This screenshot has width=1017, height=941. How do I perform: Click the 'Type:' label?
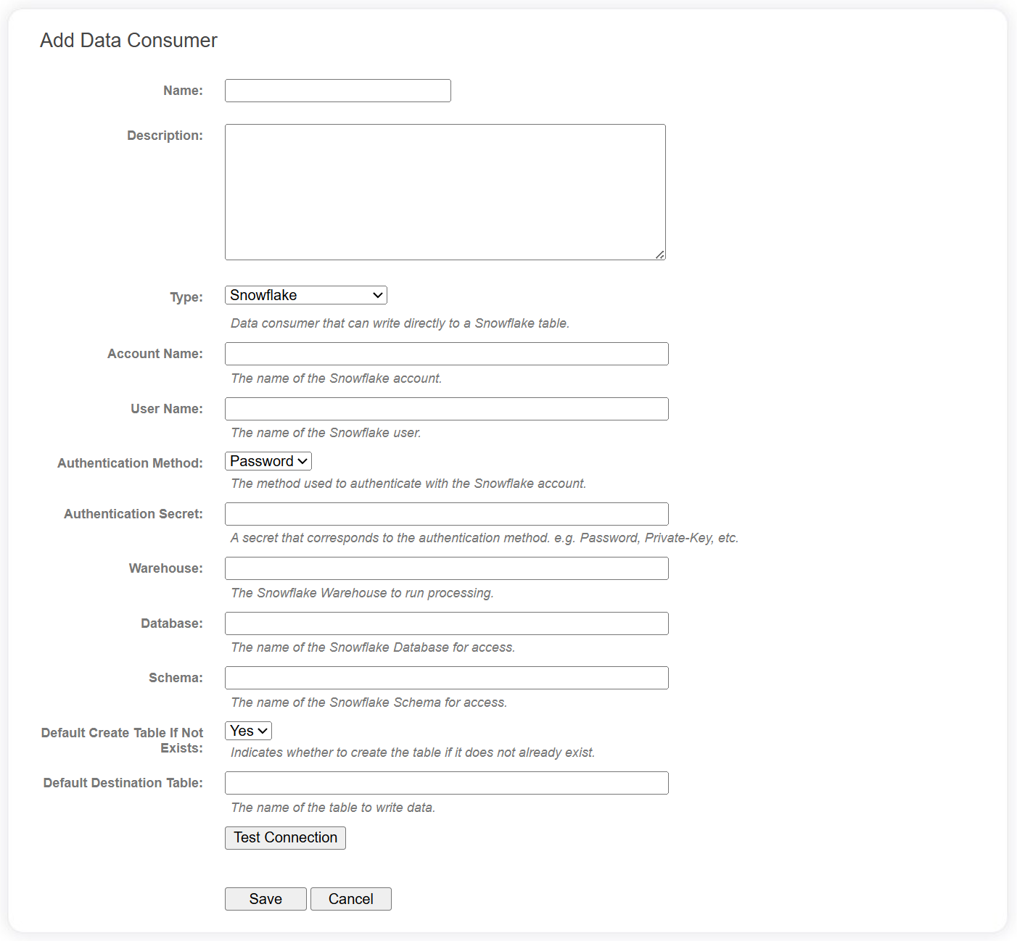186,297
